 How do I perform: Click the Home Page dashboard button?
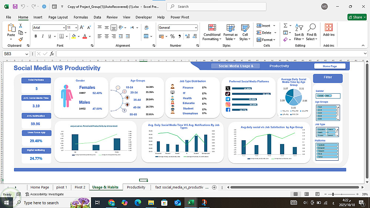click(330, 66)
